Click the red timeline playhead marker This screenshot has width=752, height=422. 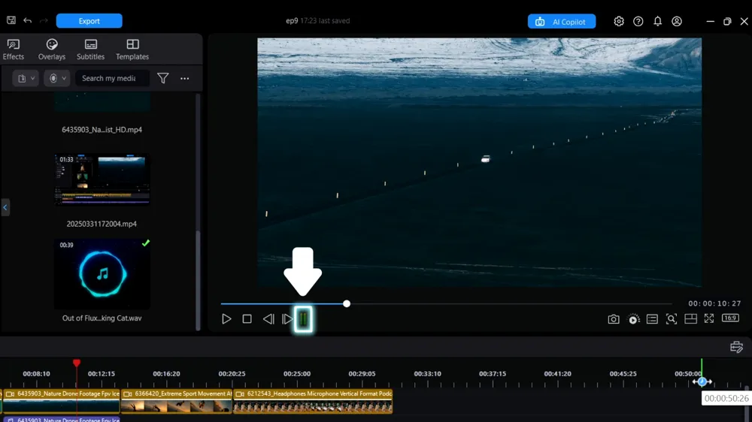tap(77, 363)
